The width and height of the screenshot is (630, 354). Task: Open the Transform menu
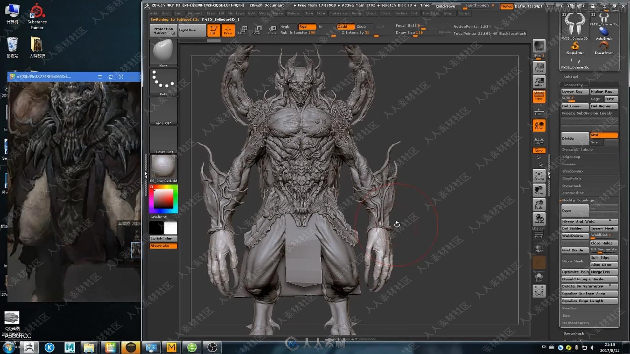click(x=430, y=13)
